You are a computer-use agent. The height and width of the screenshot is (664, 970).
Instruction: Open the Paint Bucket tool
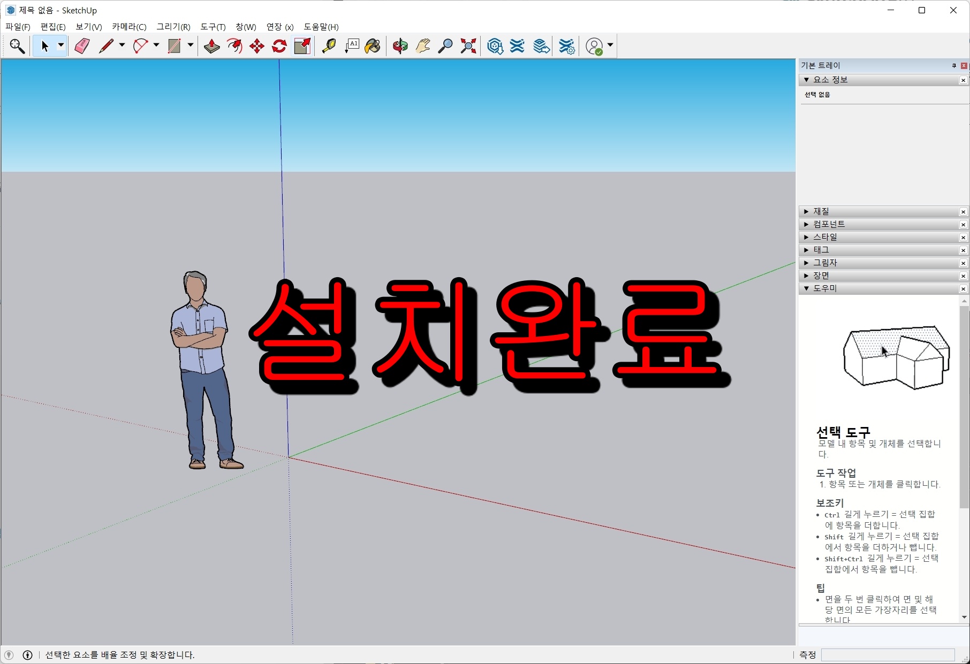point(372,47)
